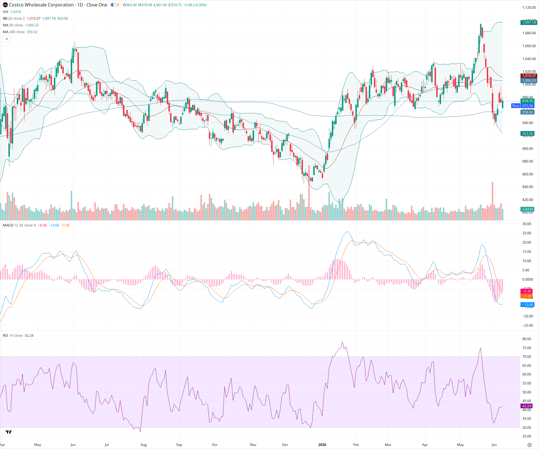Click the 2.04 M volume scale tag

pos(527,209)
